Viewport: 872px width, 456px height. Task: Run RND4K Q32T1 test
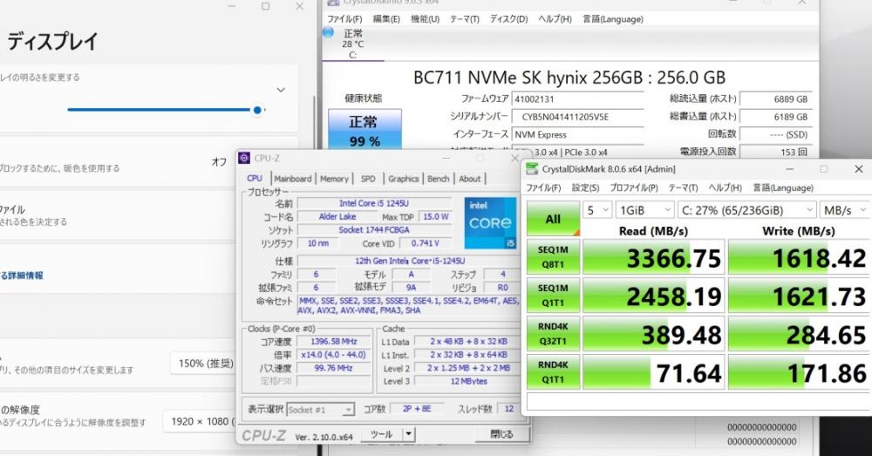[x=553, y=334]
